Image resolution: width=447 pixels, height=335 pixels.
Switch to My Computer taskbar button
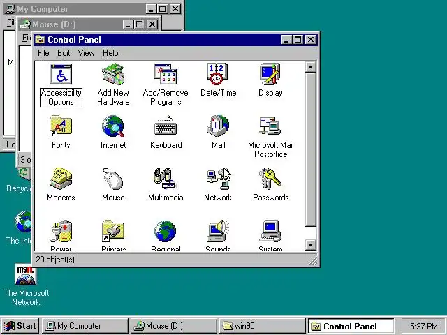[85, 326]
